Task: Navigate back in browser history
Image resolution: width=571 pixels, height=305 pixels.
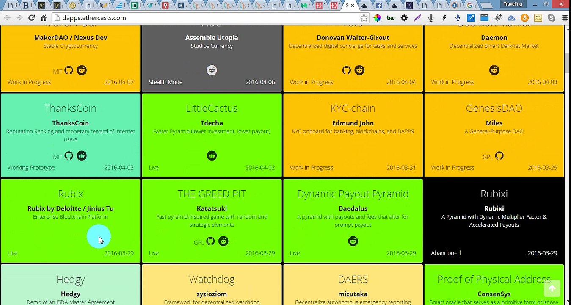Action: coord(7,18)
